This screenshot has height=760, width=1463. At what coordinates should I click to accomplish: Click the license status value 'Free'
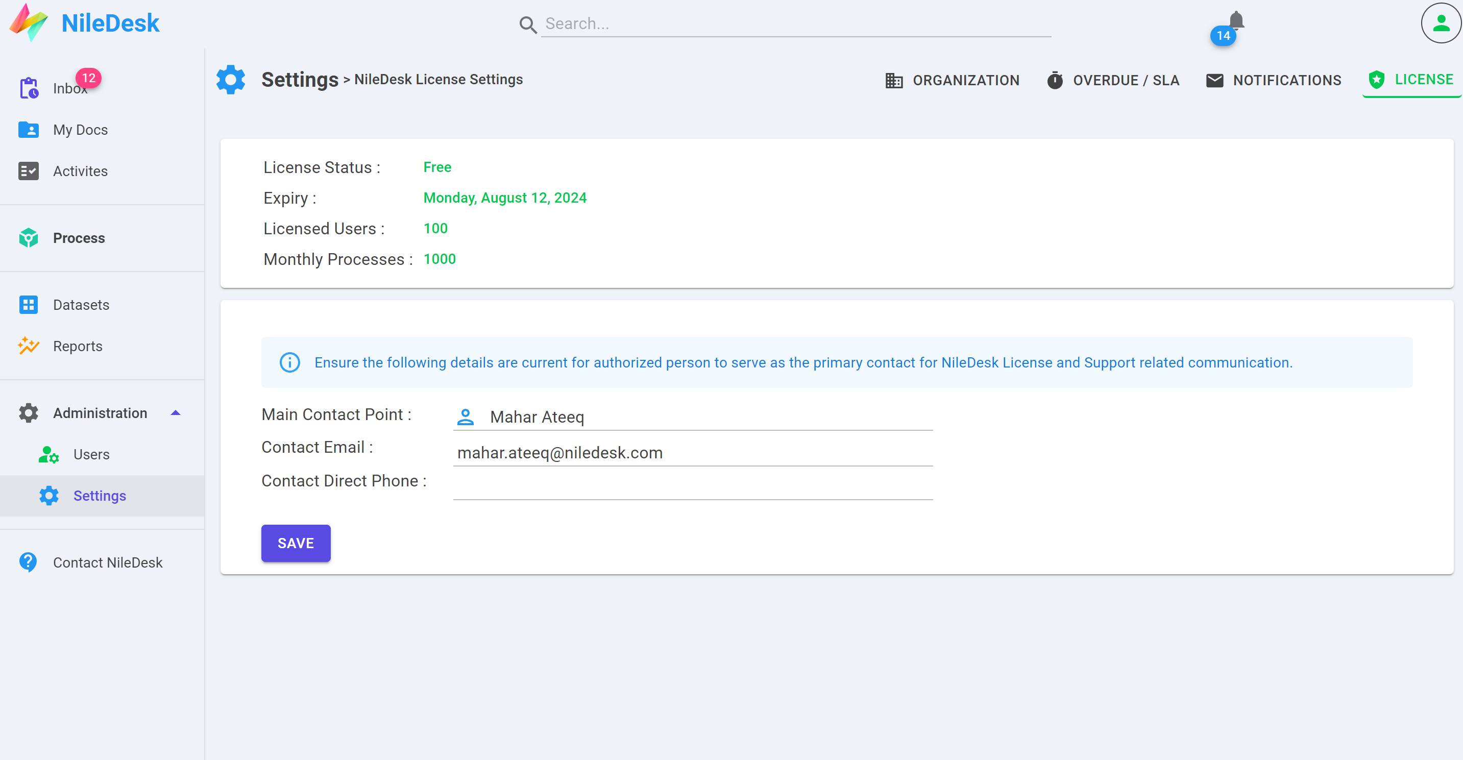coord(437,167)
